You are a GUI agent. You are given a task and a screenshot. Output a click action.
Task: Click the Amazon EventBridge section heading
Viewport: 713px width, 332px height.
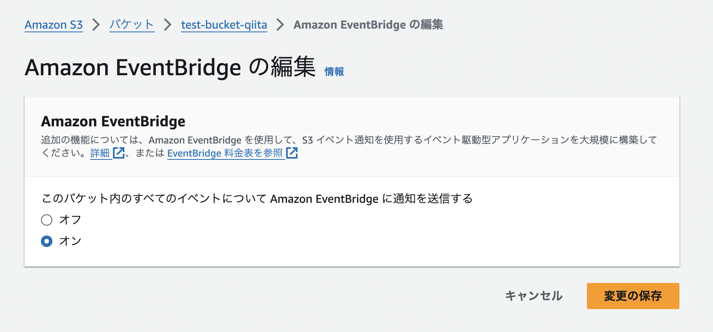click(x=113, y=121)
